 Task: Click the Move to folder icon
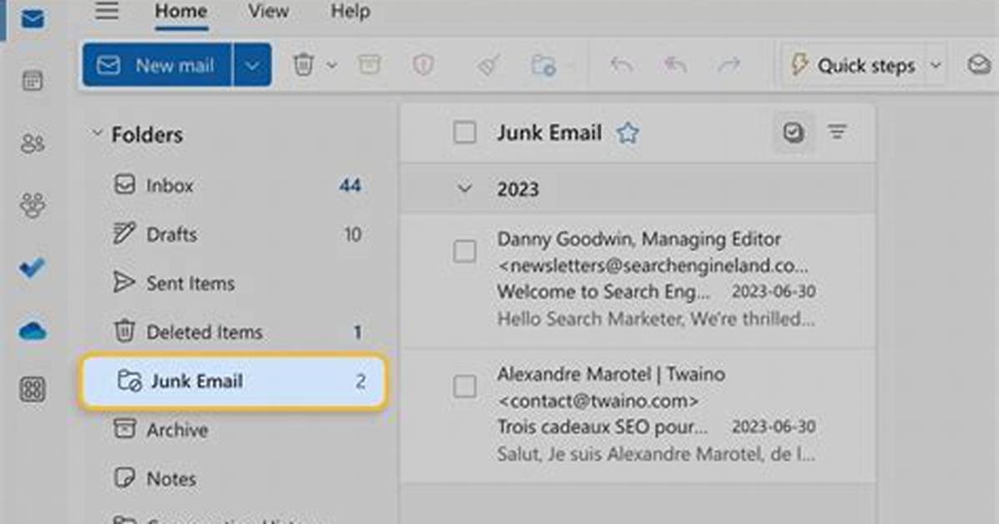(544, 65)
